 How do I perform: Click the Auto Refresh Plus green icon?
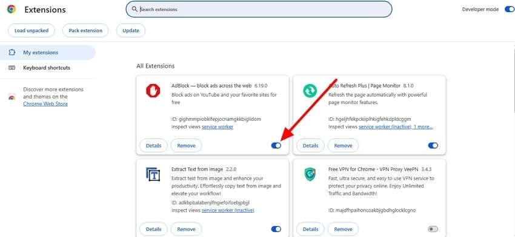pos(310,90)
